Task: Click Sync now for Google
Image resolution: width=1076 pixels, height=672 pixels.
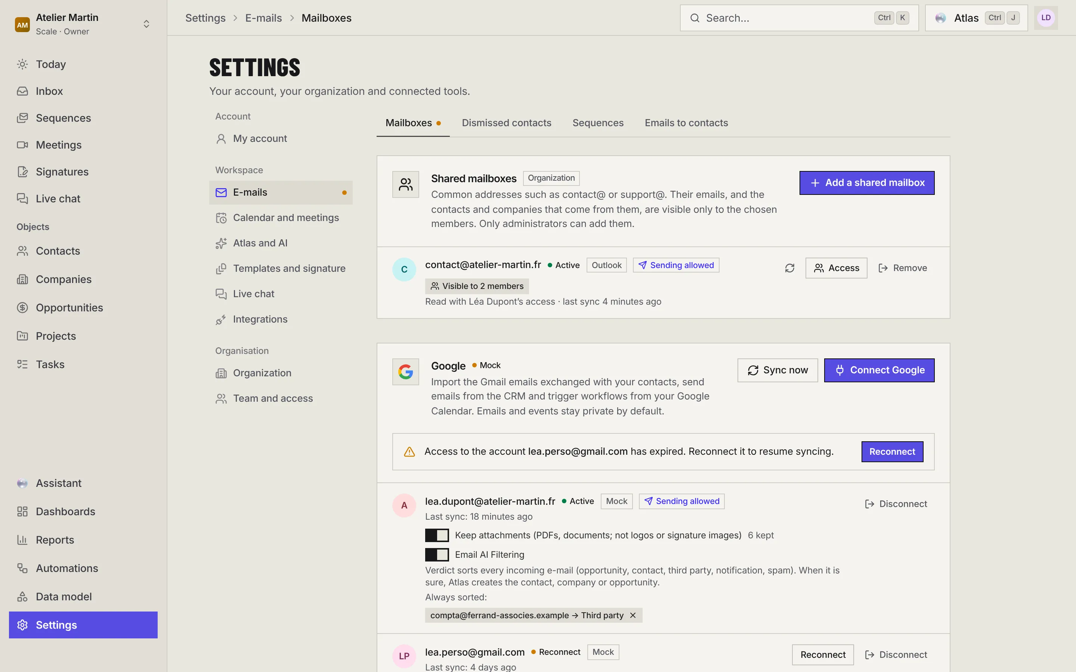Action: [x=777, y=370]
